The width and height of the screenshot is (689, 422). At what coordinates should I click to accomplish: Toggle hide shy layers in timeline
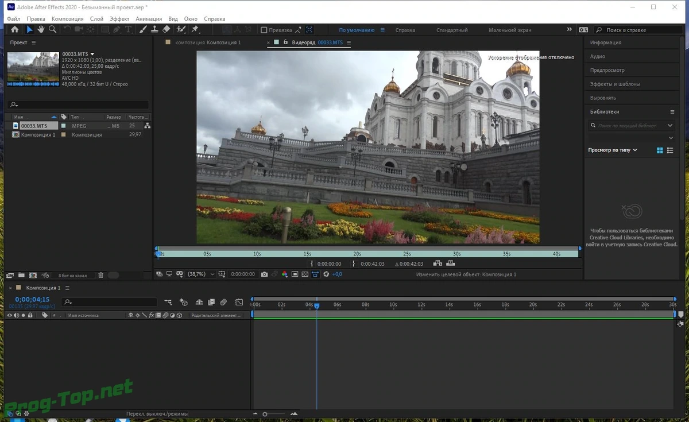coord(199,302)
